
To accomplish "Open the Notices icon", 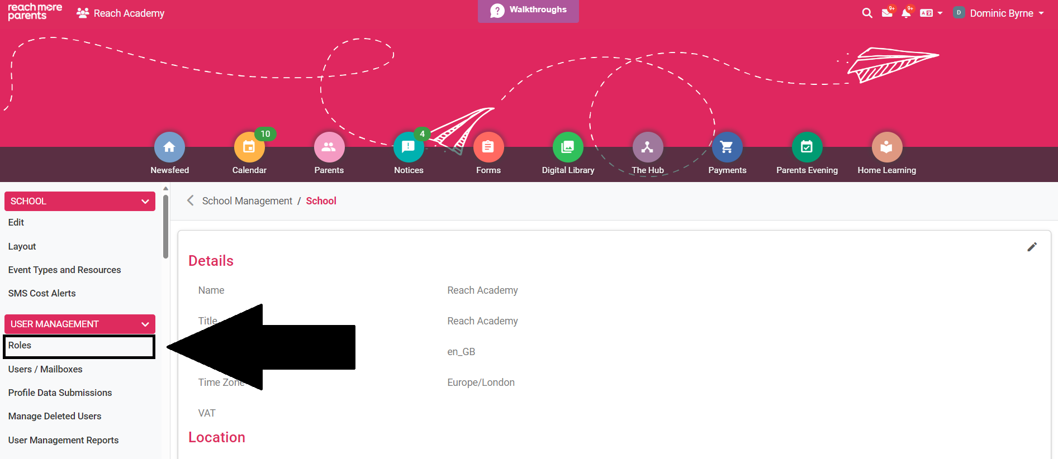I will point(409,147).
